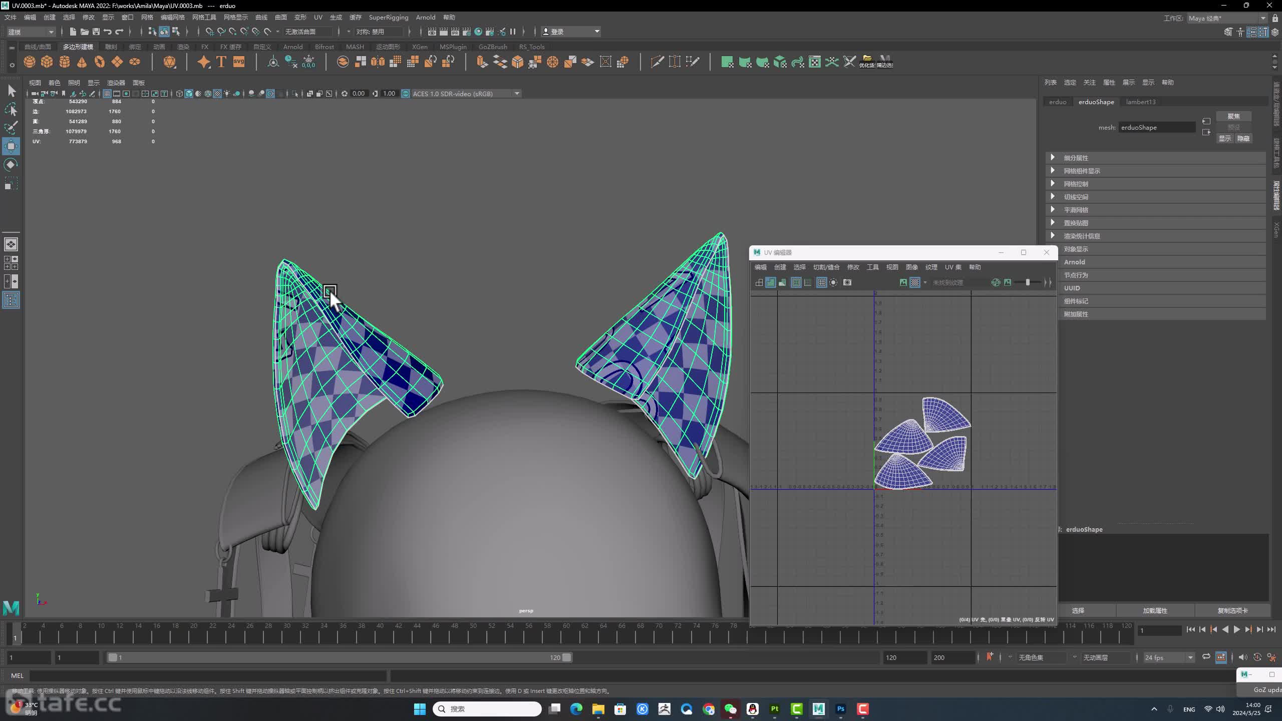Select the arrow Select tool in toolbox

[11, 91]
